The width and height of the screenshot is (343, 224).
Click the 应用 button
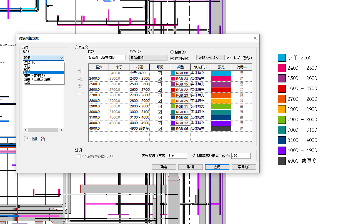pyautogui.click(x=217, y=167)
